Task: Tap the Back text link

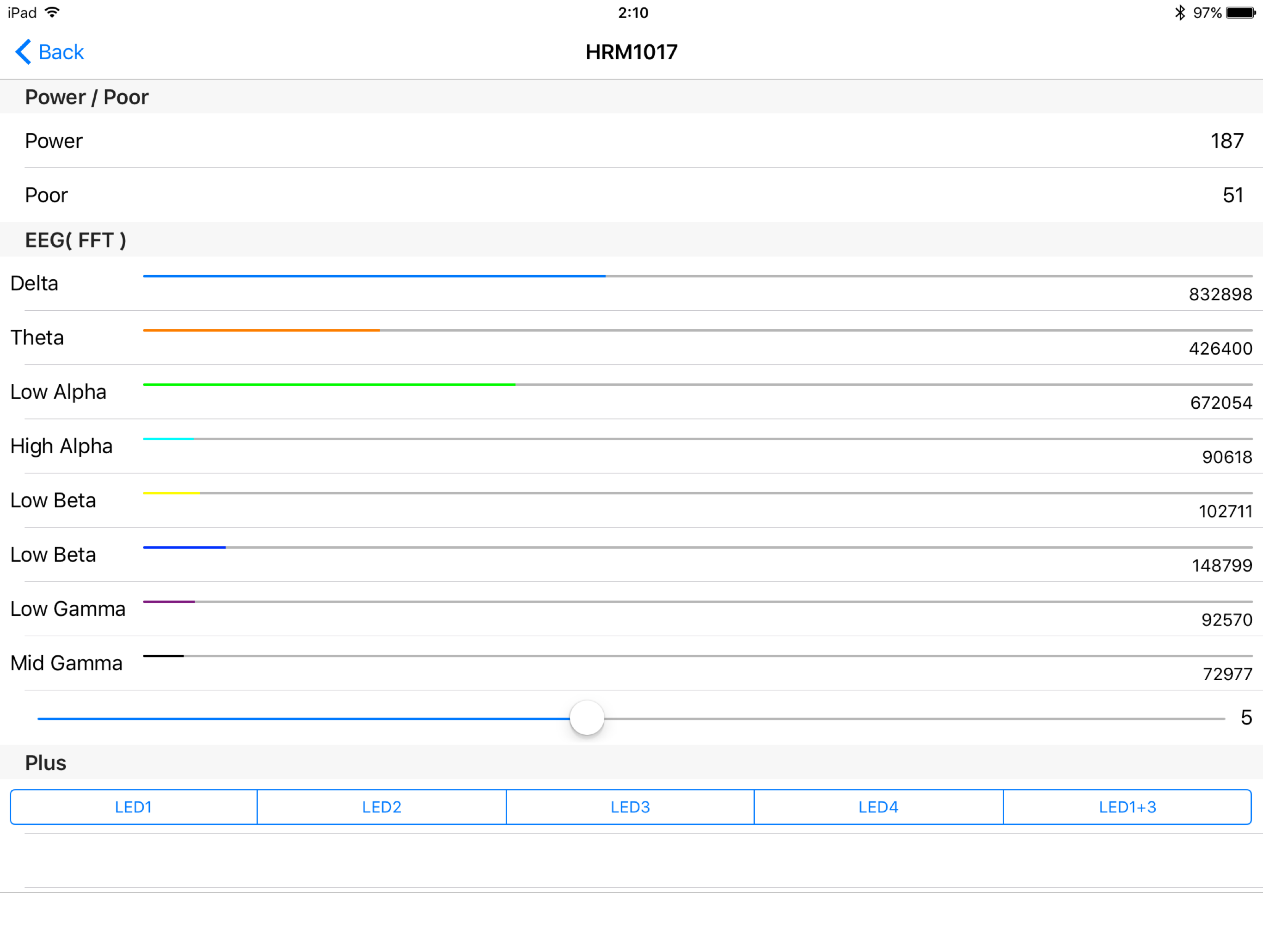Action: point(61,52)
